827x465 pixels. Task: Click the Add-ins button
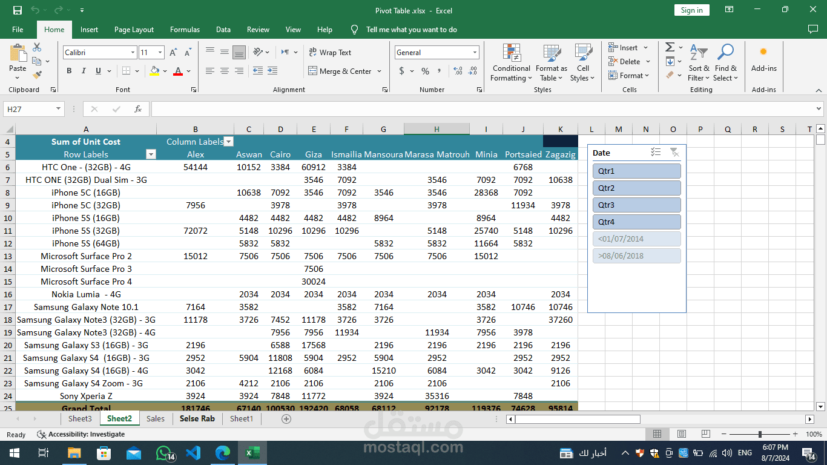click(x=763, y=59)
